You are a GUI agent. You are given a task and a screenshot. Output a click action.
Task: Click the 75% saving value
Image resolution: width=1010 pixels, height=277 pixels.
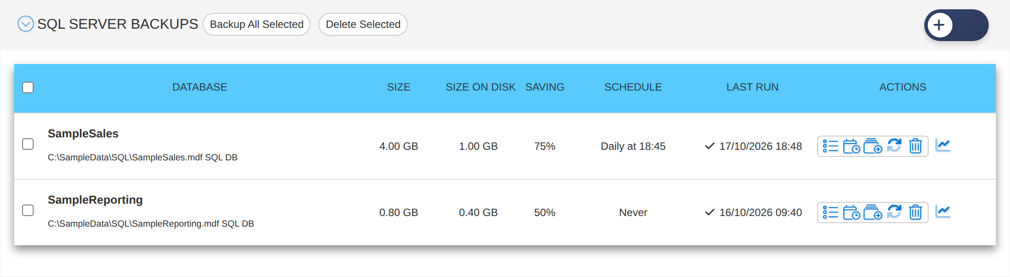pyautogui.click(x=545, y=146)
